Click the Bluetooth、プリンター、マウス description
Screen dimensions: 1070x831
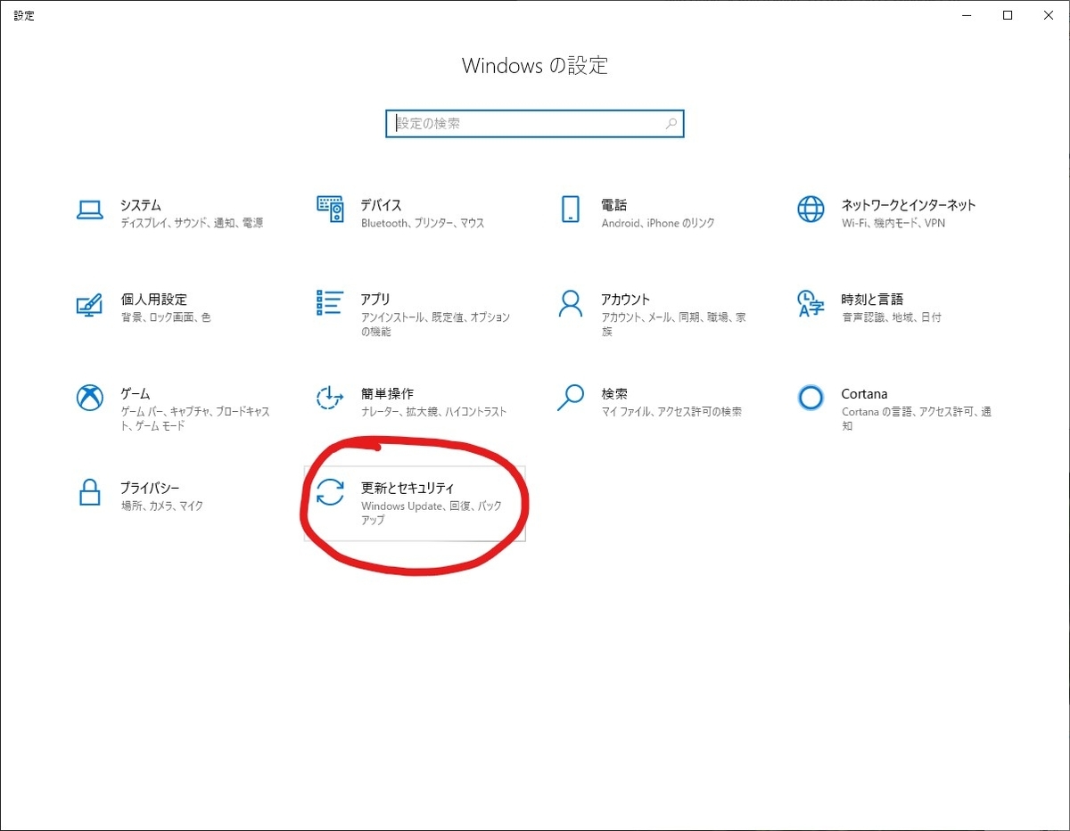click(x=423, y=223)
